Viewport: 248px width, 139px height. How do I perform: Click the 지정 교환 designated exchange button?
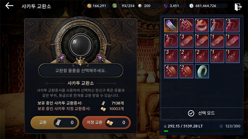[106, 122]
